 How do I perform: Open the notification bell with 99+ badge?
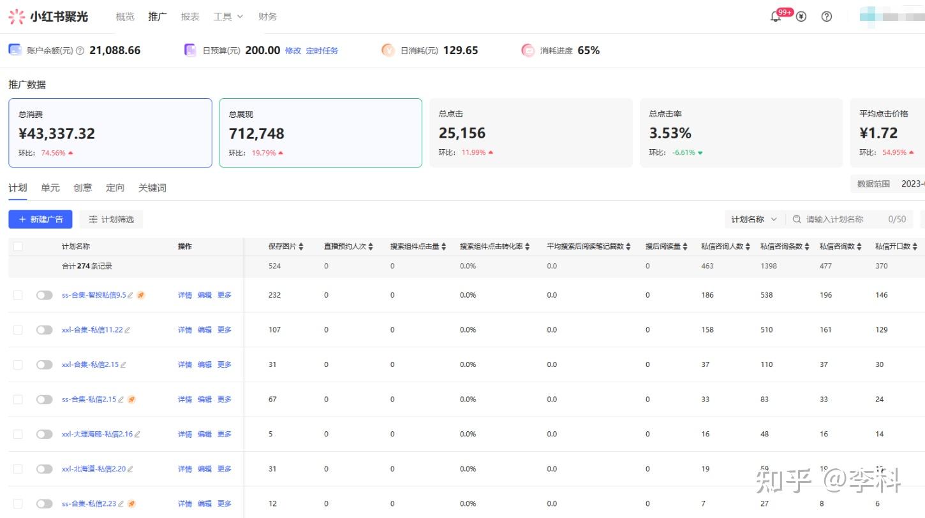tap(776, 17)
